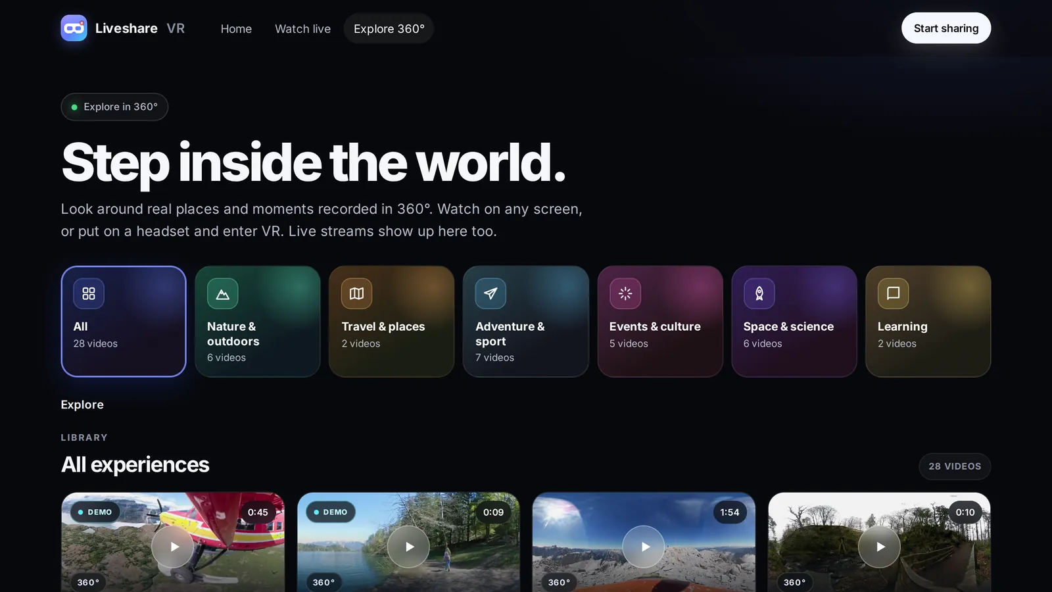Filter by Travel & places 2 videos
The height and width of the screenshot is (592, 1052).
tap(392, 322)
